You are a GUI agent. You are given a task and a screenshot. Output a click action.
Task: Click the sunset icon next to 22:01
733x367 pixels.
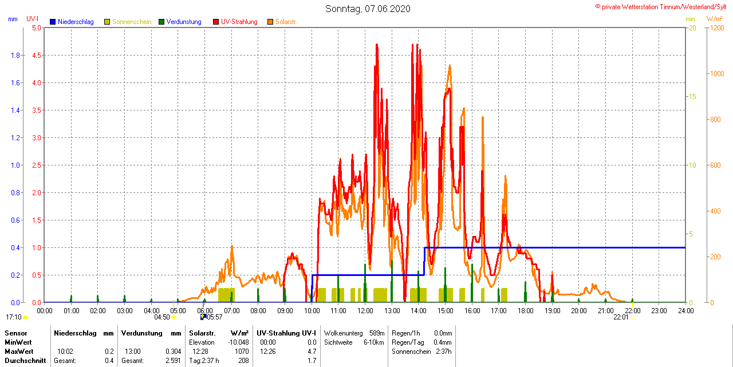pos(633,317)
